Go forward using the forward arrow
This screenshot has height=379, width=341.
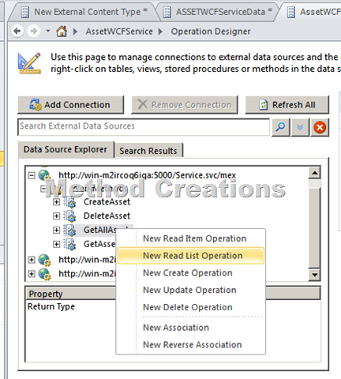pos(33,31)
